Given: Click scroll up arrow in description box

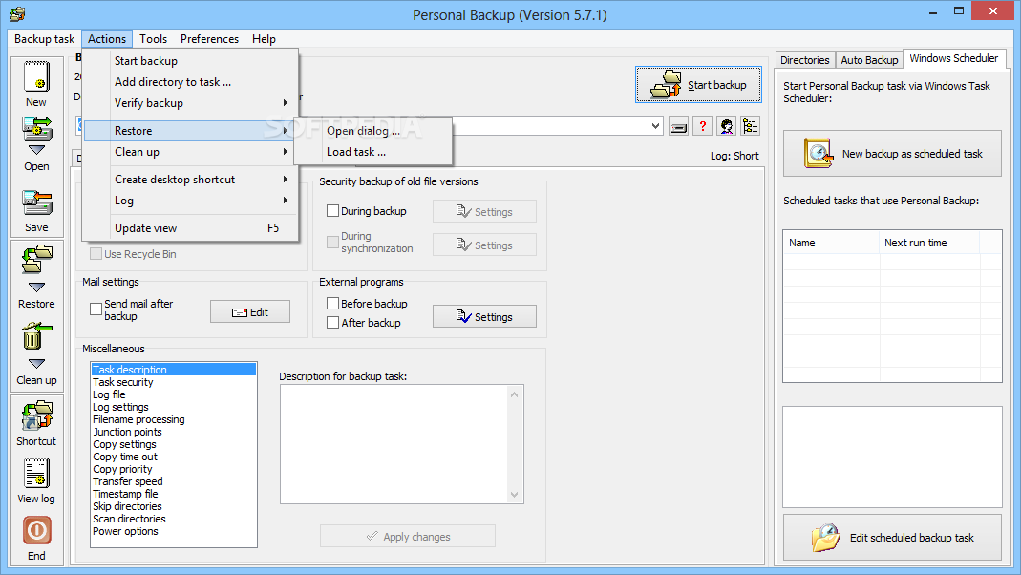Looking at the screenshot, I should point(515,394).
